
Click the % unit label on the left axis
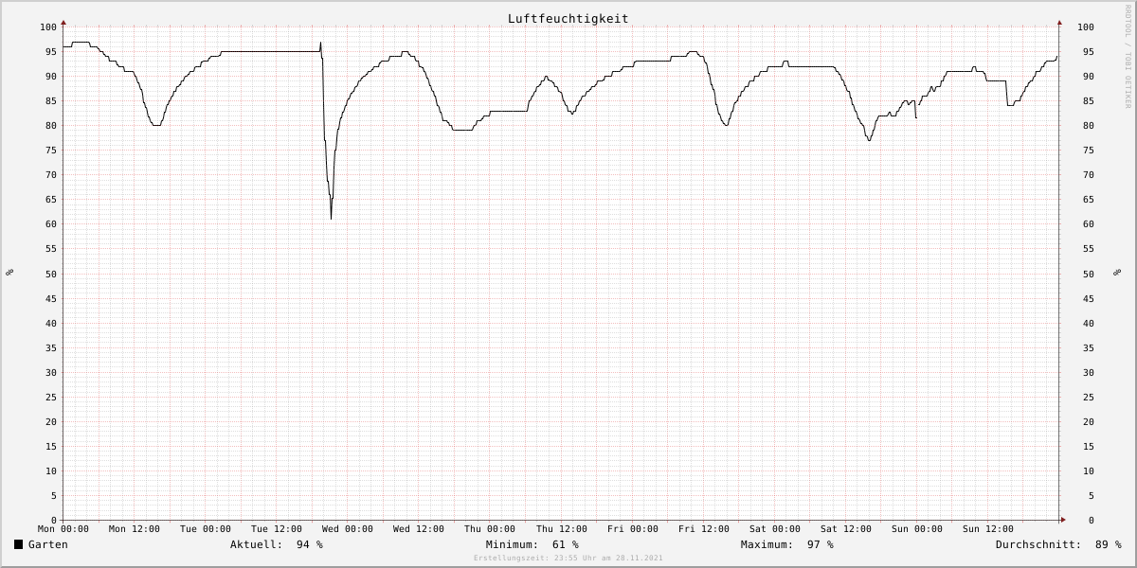tap(9, 273)
